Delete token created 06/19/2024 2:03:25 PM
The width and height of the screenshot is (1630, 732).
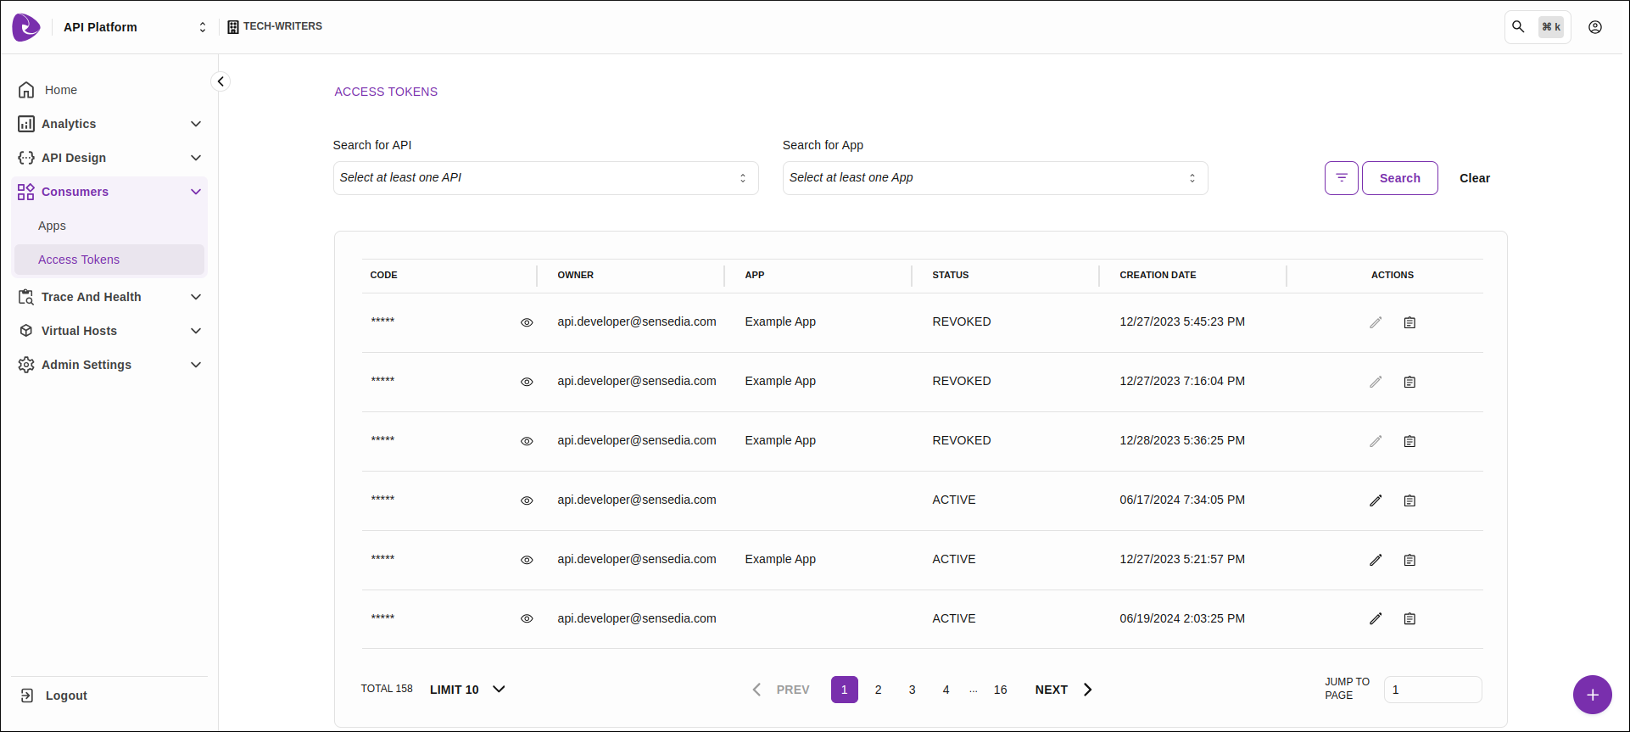(1410, 618)
